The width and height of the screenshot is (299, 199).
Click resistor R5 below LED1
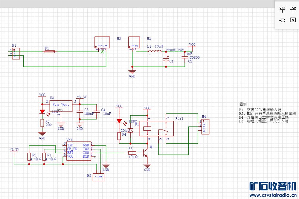42,123
